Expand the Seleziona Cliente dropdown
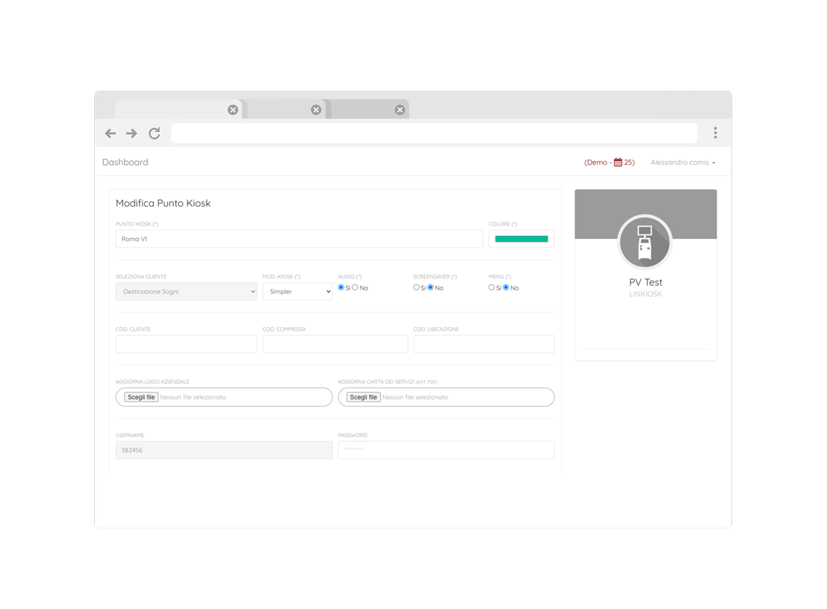 [x=186, y=292]
